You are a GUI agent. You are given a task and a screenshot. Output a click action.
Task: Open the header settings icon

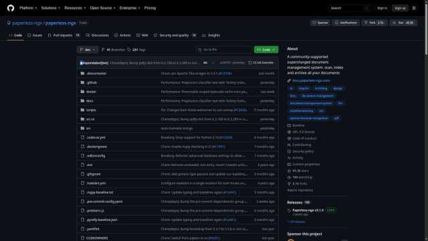(414, 8)
